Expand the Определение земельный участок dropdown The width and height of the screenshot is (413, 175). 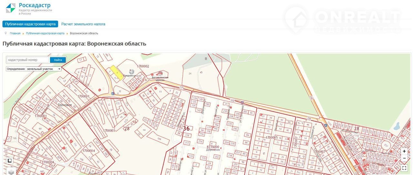pos(34,69)
